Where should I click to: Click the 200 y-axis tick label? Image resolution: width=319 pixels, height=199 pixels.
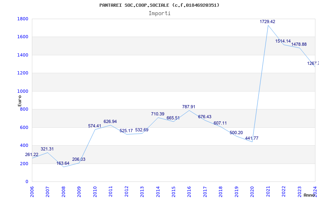pyautogui.click(x=24, y=164)
